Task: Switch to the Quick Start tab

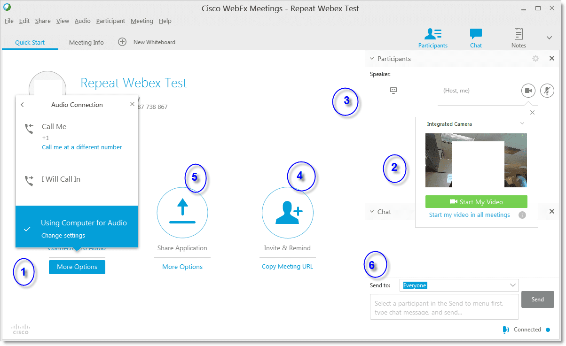Action: [x=30, y=42]
